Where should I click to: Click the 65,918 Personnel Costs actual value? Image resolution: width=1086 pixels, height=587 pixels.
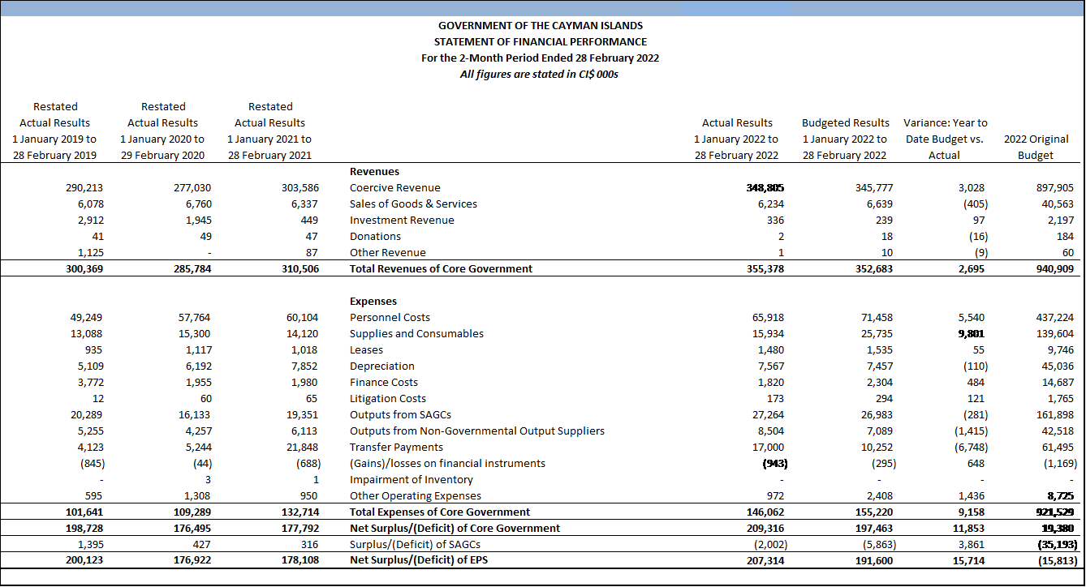[767, 318]
